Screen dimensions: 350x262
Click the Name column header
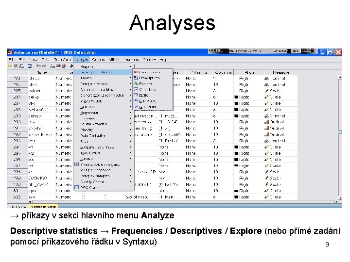(41, 72)
